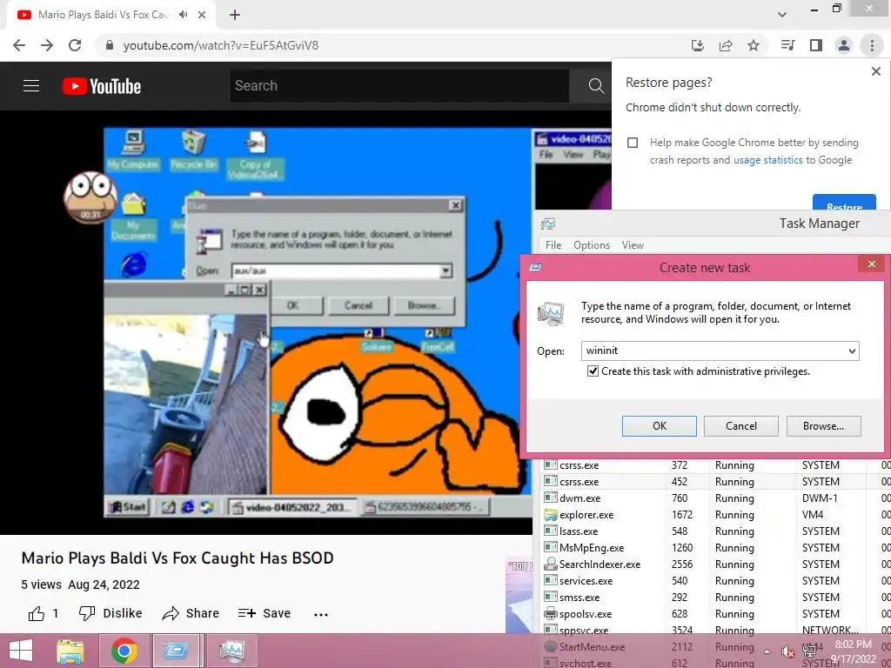Image resolution: width=891 pixels, height=668 pixels.
Task: Open Chrome three-dot menu
Action: coord(872,45)
